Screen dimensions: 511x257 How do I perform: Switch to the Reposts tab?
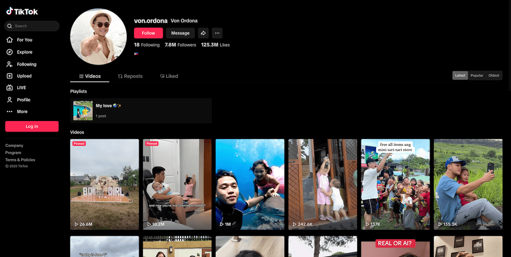[130, 76]
